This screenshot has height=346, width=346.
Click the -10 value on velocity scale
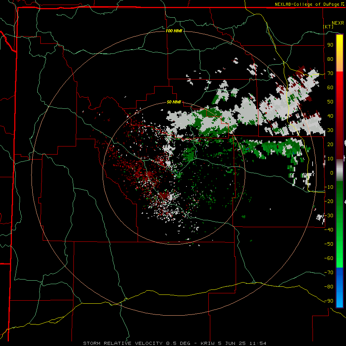click(329, 187)
